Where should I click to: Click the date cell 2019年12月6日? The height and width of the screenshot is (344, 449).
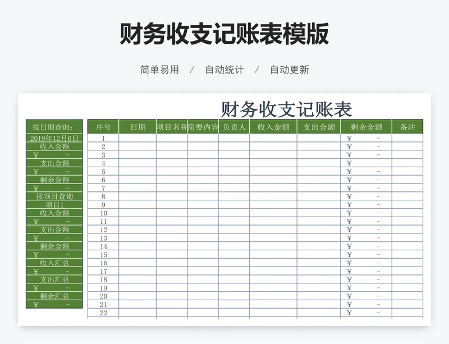[54, 138]
